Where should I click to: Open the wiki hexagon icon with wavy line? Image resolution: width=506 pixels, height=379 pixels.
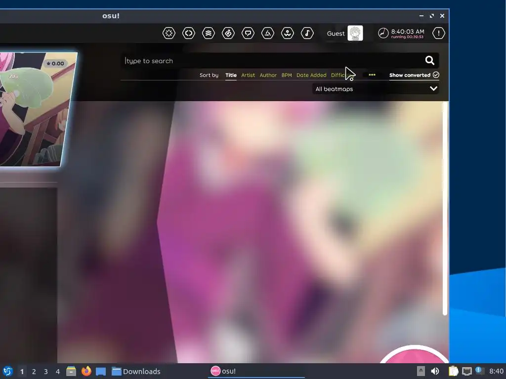pyautogui.click(x=288, y=33)
